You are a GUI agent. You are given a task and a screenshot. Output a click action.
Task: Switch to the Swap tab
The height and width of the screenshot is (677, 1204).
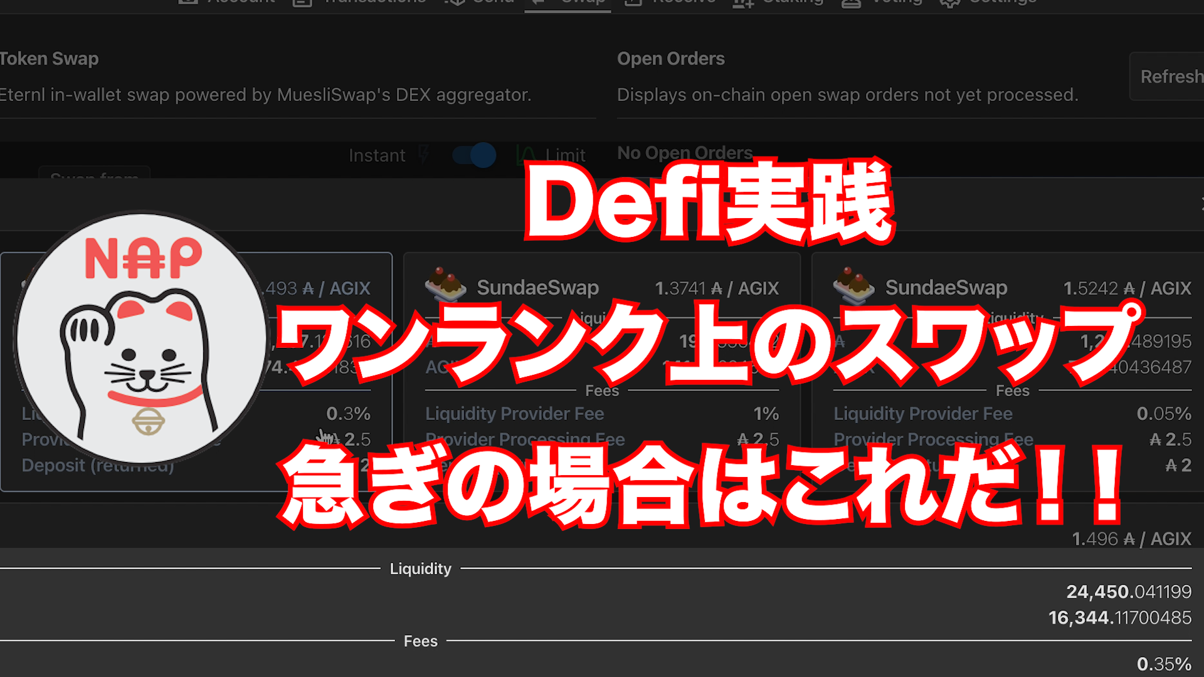[x=568, y=3]
